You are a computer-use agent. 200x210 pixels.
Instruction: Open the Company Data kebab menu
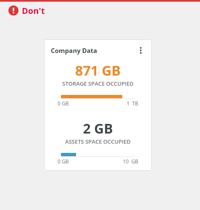point(141,50)
